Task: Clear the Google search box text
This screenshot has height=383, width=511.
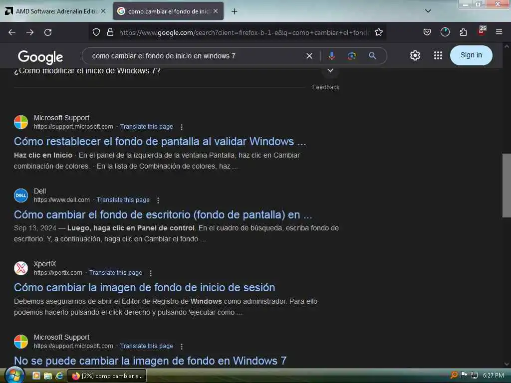Action: [x=309, y=56]
